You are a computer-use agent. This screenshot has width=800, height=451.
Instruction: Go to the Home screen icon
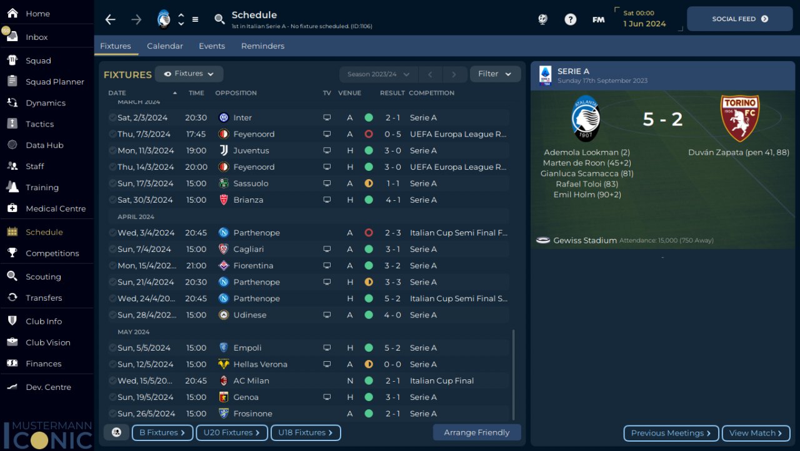pyautogui.click(x=12, y=13)
